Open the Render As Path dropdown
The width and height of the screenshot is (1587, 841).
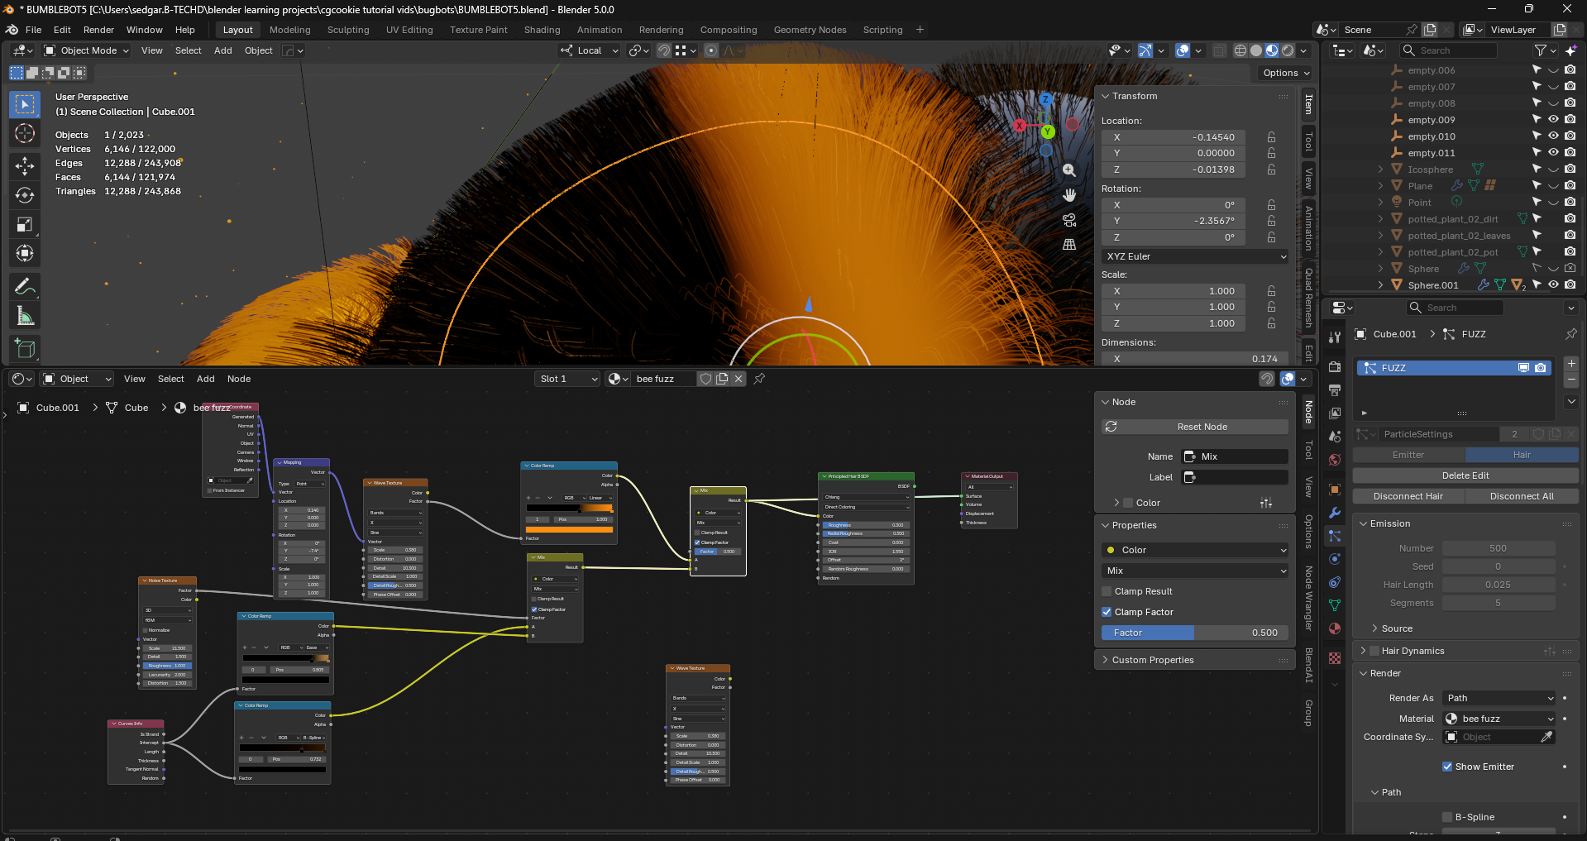[x=1500, y=698]
